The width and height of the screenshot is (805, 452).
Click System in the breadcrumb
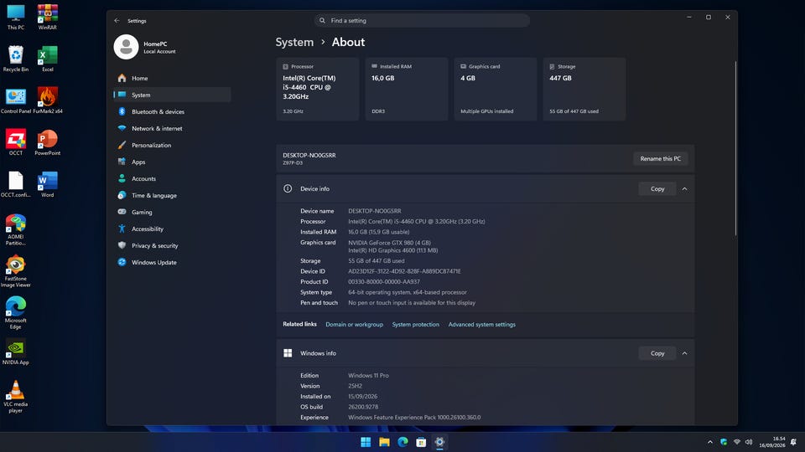tap(294, 42)
